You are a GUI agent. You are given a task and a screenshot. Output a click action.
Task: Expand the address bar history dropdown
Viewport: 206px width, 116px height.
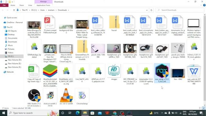pos(147,10)
